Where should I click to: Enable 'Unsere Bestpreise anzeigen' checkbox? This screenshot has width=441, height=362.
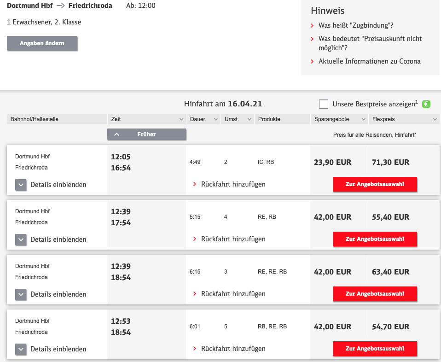click(x=324, y=104)
